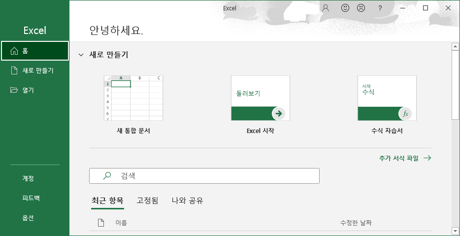Click the file type icon column header

click(x=101, y=223)
